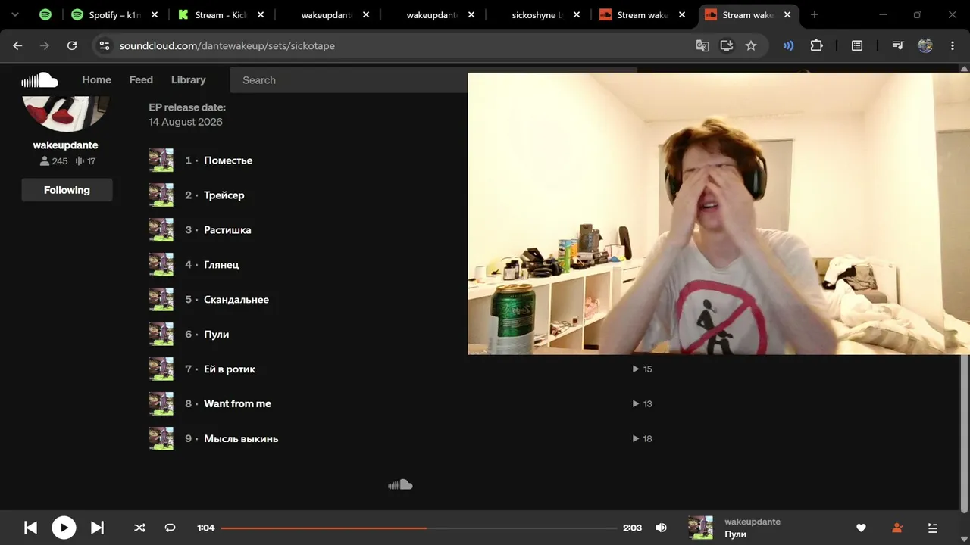Click the address bar URL
This screenshot has width=970, height=545.
227,45
